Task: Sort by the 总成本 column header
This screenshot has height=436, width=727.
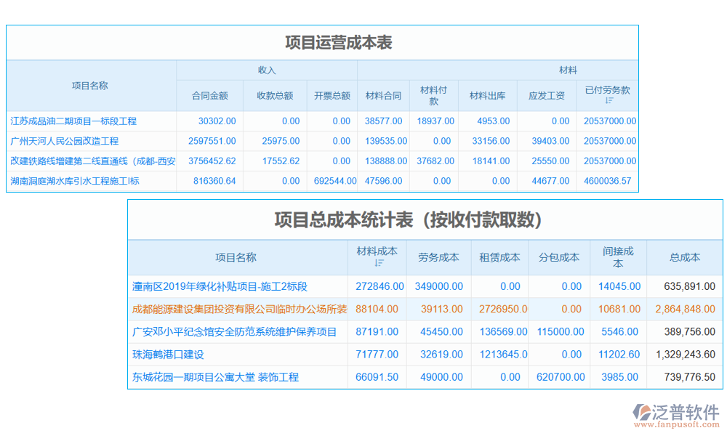Action: (x=686, y=257)
